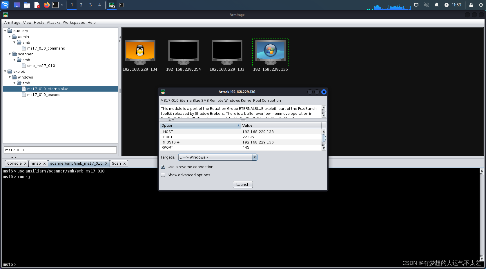This screenshot has height=269, width=486.
Task: Open the file manager in the taskbar
Action: 27,5
